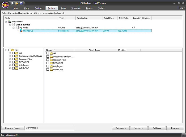The width and height of the screenshot is (186, 137).
Task: Select the My Backup row text
Action: coord(28,31)
